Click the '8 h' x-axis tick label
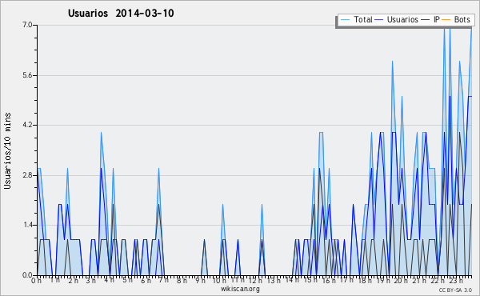480x296 pixels. click(x=182, y=281)
